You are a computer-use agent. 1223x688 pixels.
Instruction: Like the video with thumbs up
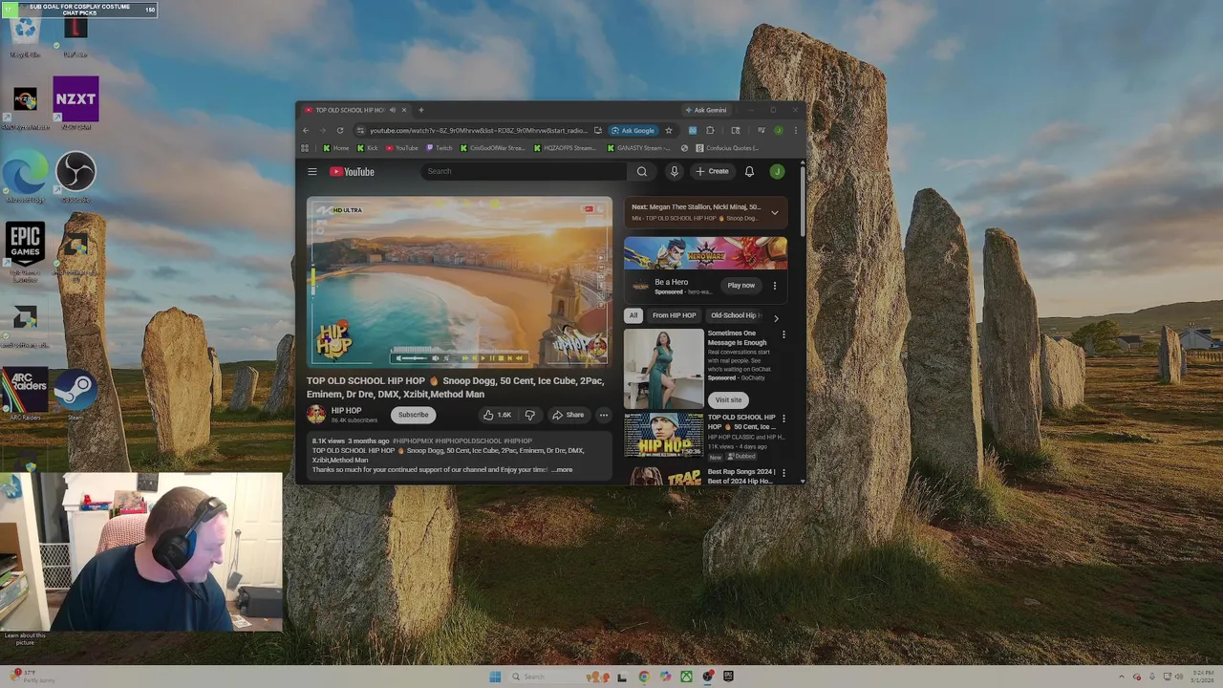(498, 415)
